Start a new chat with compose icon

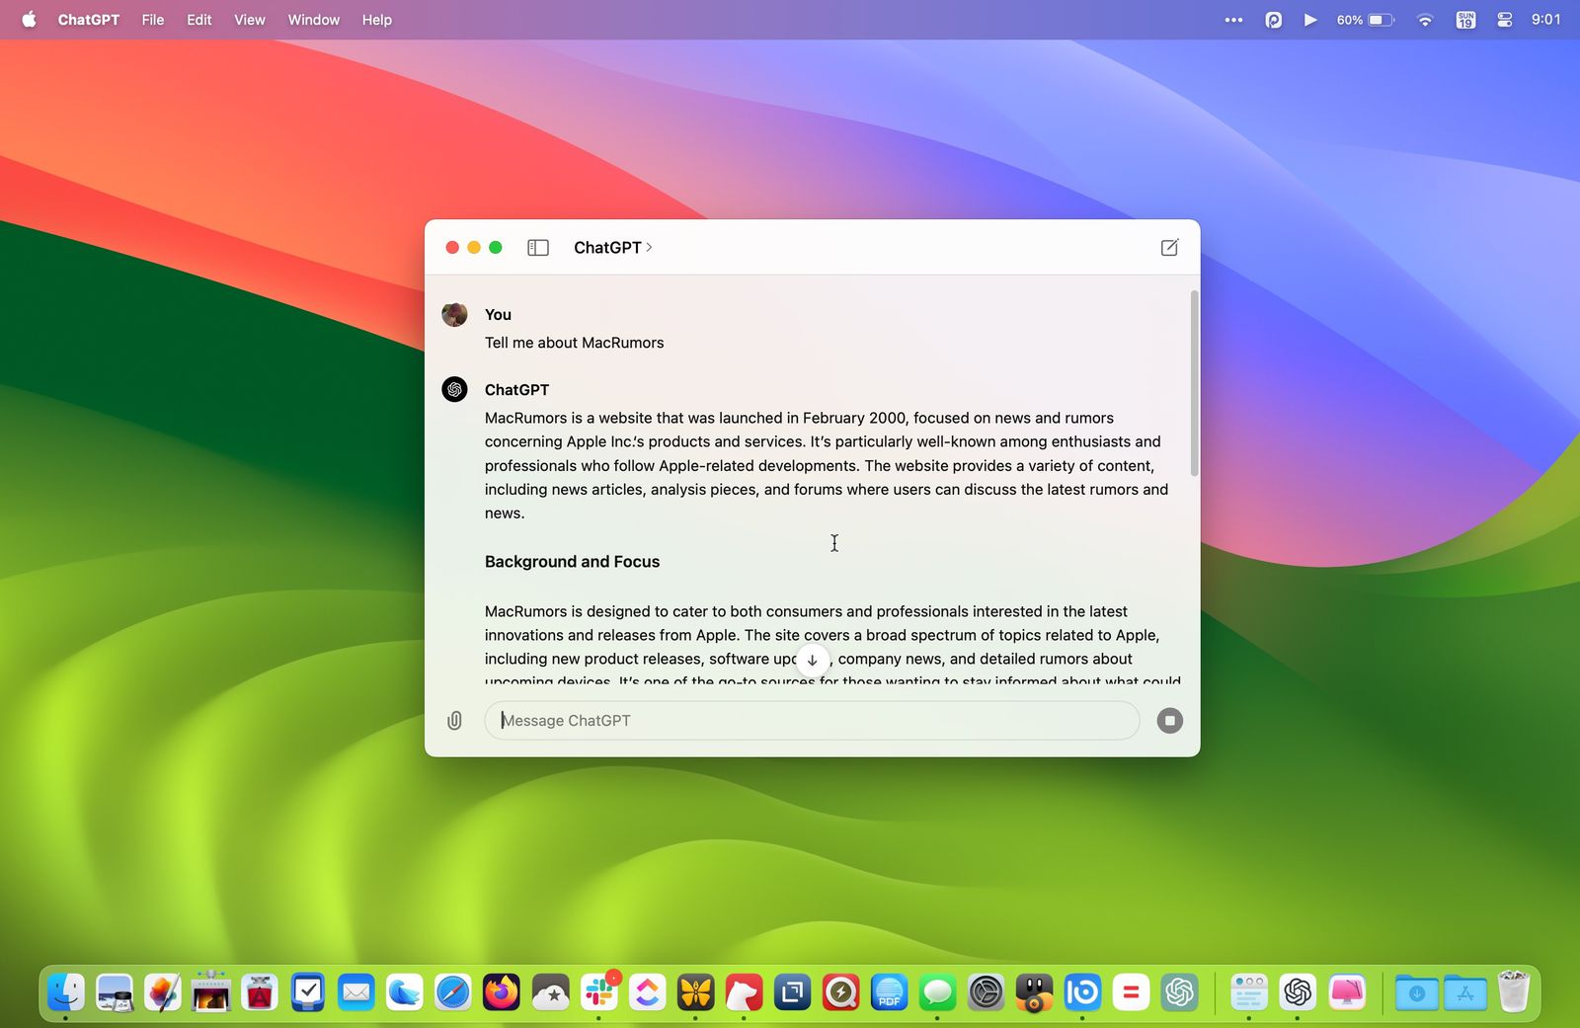(x=1169, y=248)
